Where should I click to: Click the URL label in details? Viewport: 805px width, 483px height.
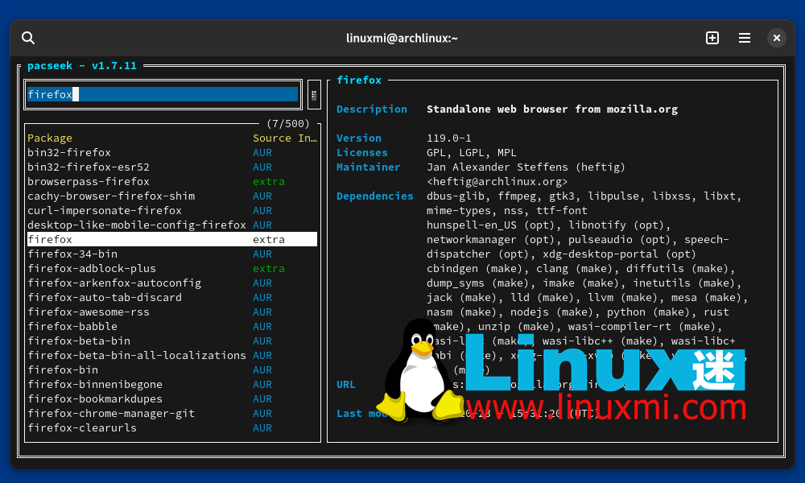pyautogui.click(x=346, y=385)
